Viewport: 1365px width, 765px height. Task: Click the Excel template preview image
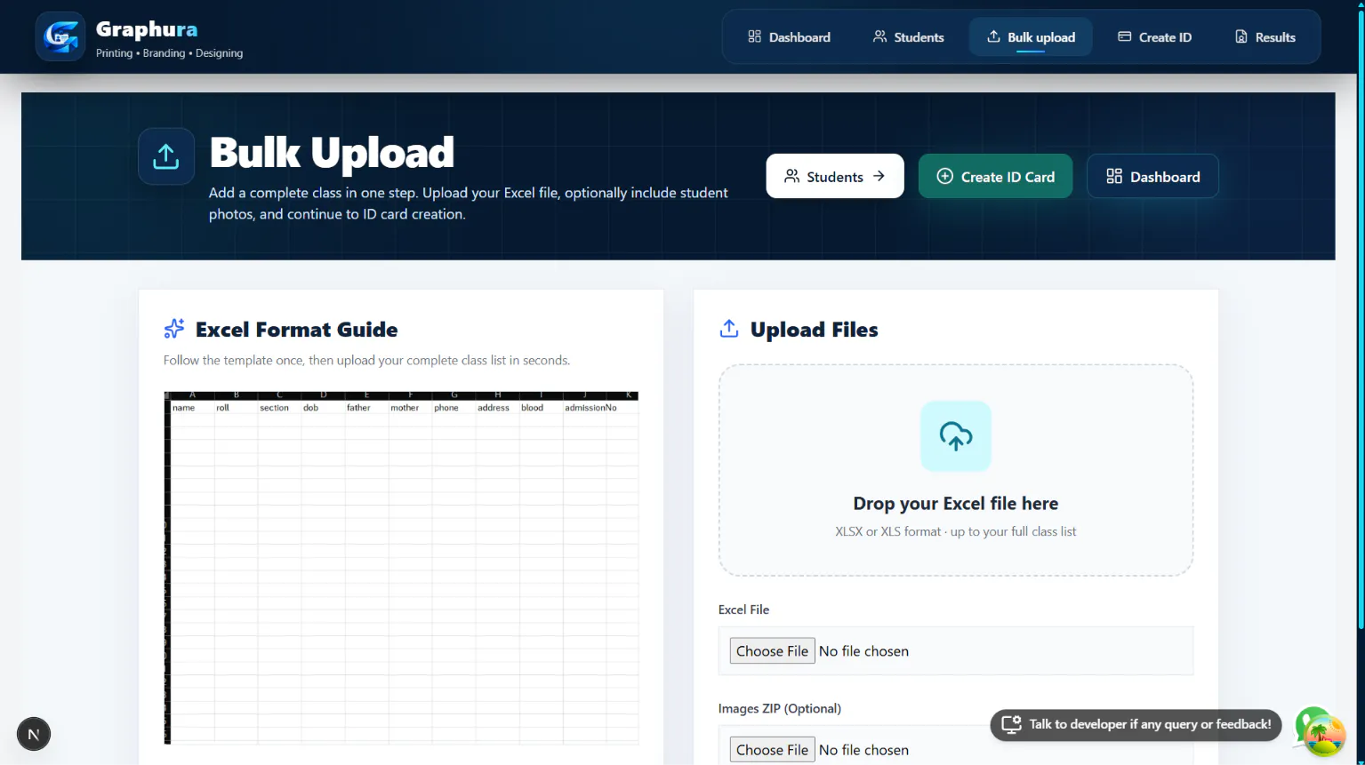click(x=401, y=567)
